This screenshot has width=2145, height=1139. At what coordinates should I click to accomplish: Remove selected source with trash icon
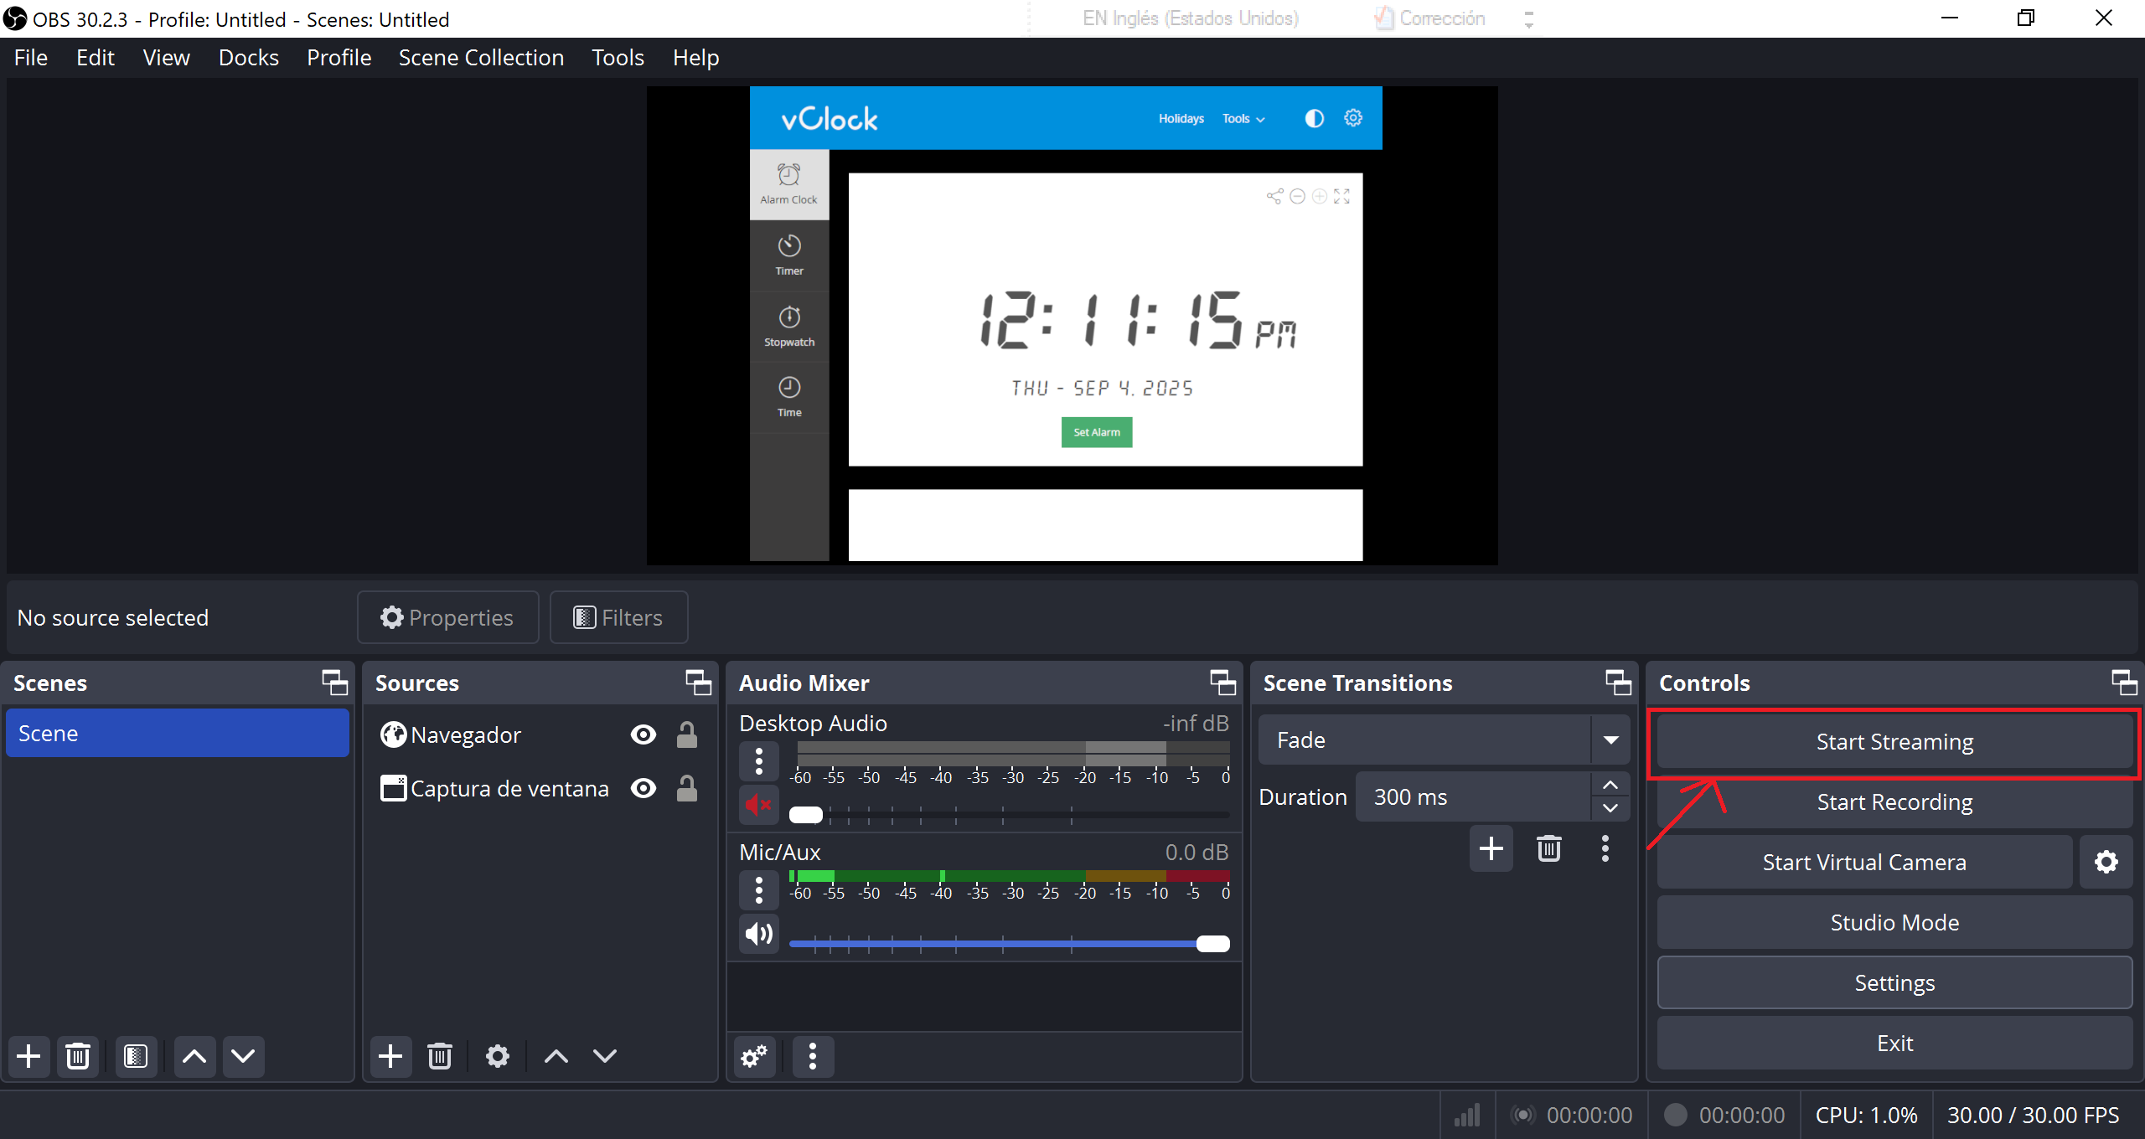[x=440, y=1056]
